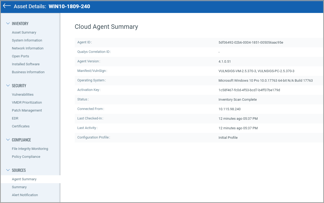Screen dimensions: 324x203
Task: Select Policy Compliance in sidebar
Action: 26,157
